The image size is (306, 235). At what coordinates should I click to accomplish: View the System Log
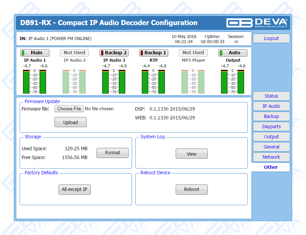192,154
